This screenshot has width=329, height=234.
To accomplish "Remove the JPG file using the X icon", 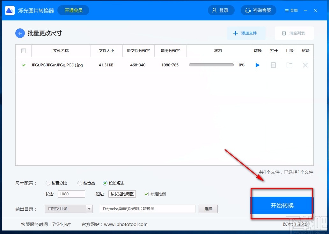I will 305,65.
